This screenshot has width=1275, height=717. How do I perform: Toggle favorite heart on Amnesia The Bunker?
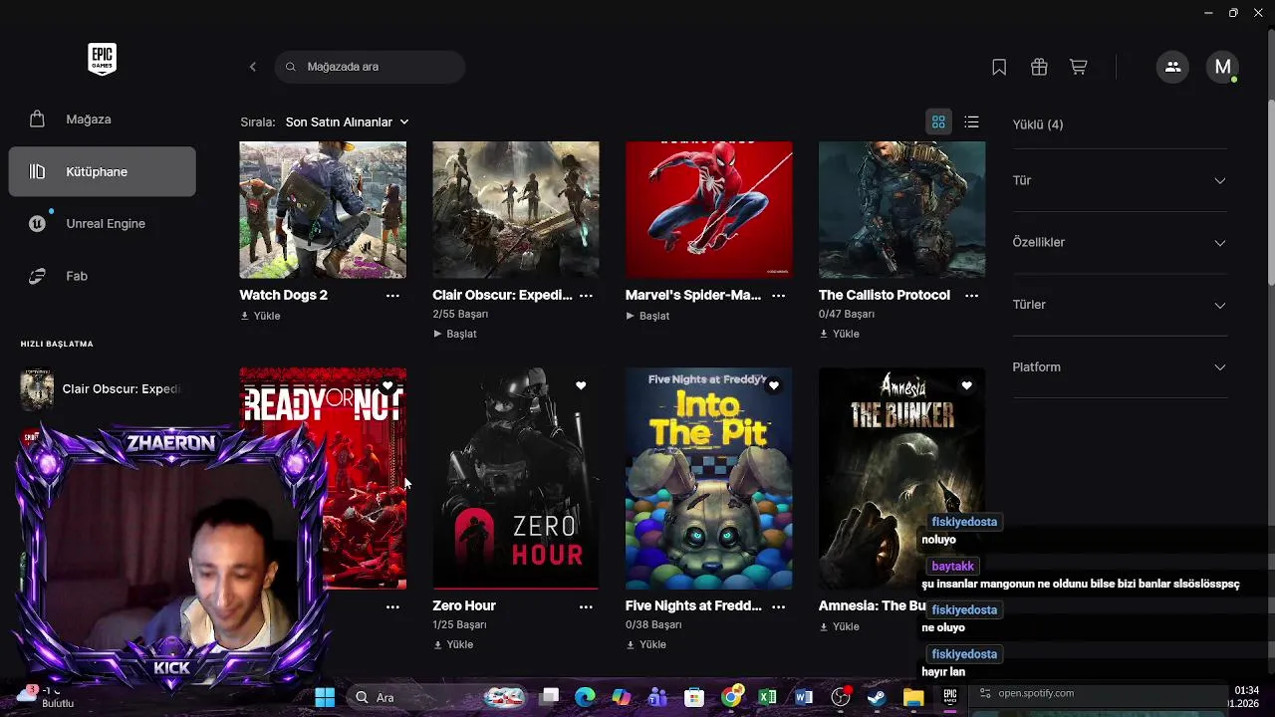(966, 385)
